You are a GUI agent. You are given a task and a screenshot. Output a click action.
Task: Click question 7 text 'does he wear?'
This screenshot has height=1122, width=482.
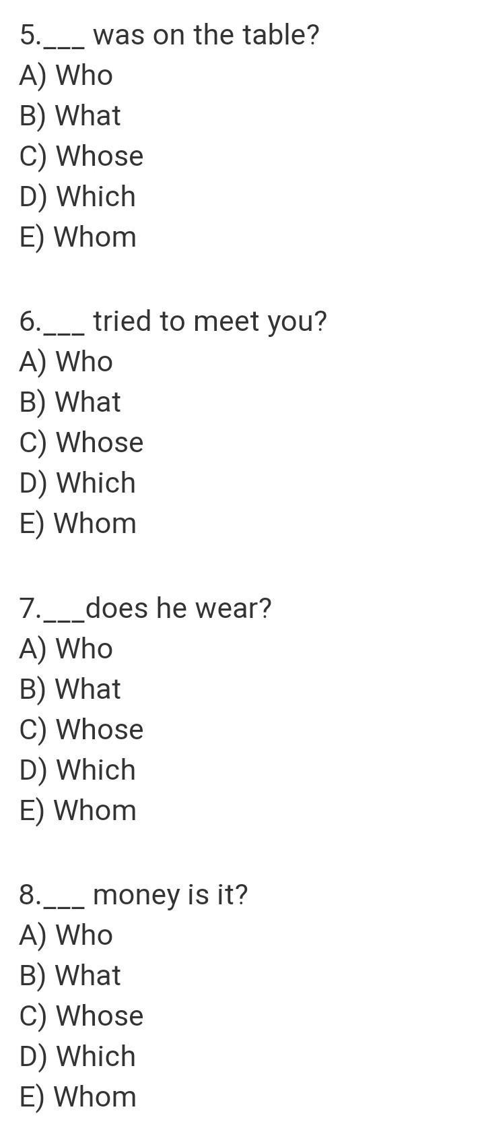coord(178,608)
